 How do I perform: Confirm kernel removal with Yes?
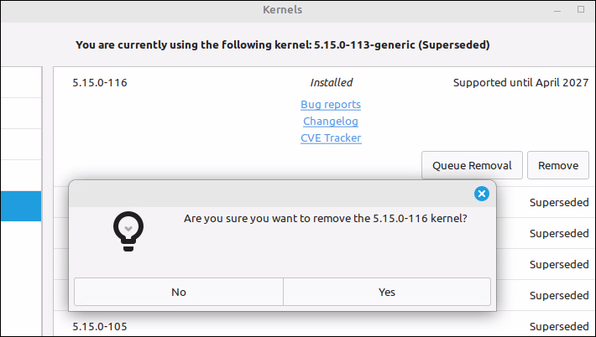(387, 292)
